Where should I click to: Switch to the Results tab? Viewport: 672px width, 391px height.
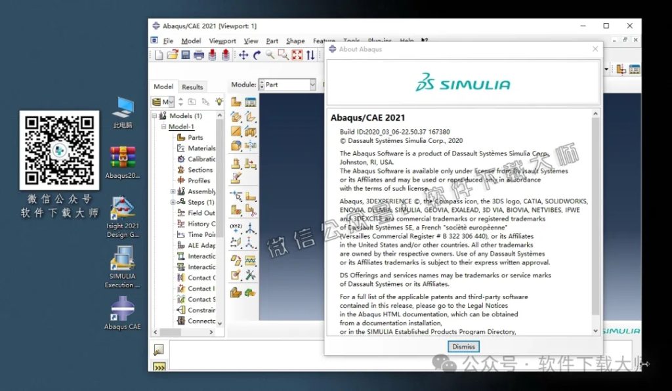pyautogui.click(x=192, y=86)
